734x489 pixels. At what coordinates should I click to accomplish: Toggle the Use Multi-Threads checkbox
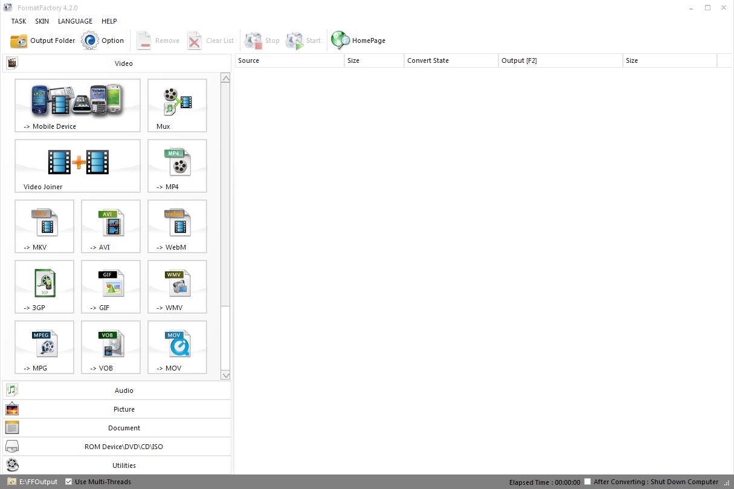tap(69, 482)
